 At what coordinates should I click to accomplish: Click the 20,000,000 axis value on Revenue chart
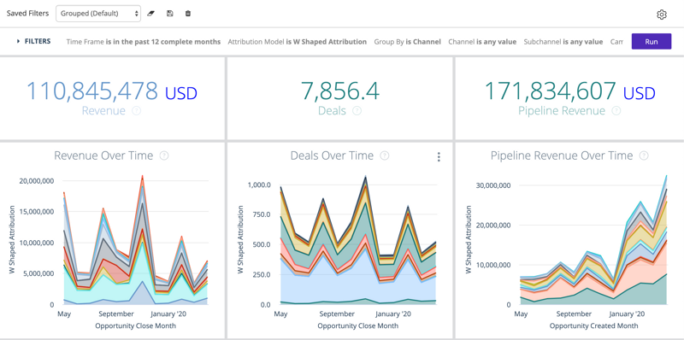point(37,180)
